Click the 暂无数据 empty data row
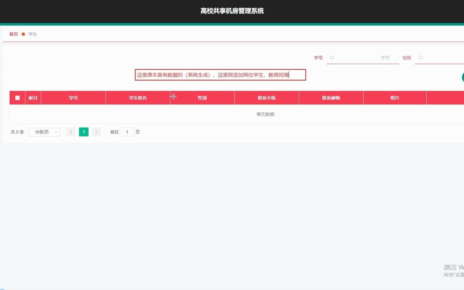 265,114
